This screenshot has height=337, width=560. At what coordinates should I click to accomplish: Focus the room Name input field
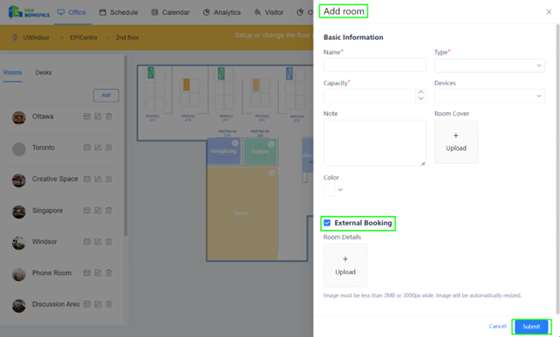point(375,65)
